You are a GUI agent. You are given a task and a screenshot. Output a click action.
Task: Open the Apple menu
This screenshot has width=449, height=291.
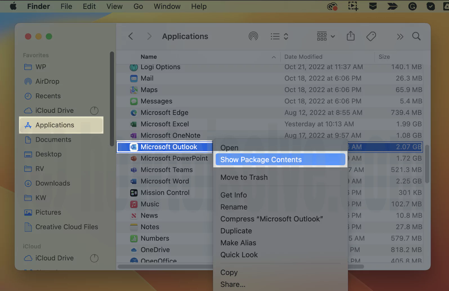pos(13,6)
